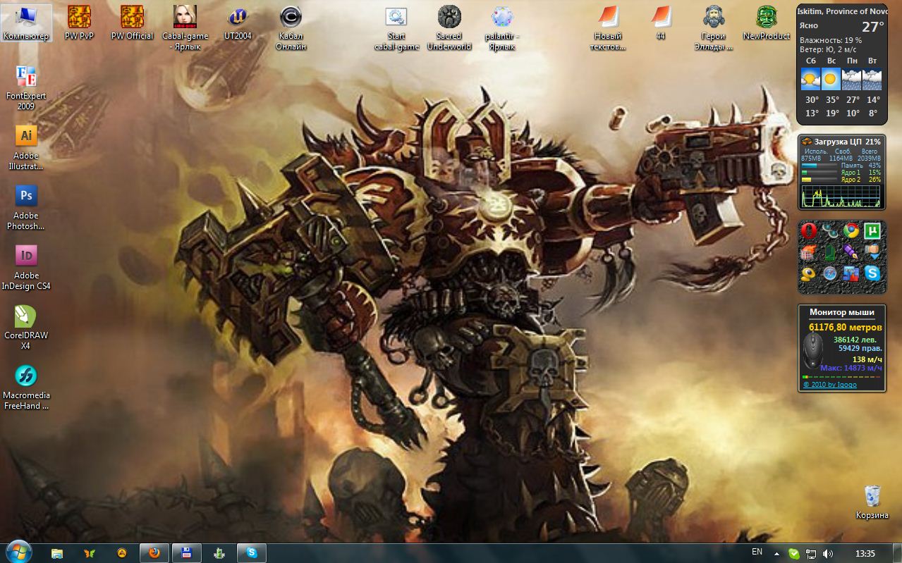Click the volume speaker icon in tray
Image resolution: width=902 pixels, height=563 pixels.
pyautogui.click(x=827, y=553)
